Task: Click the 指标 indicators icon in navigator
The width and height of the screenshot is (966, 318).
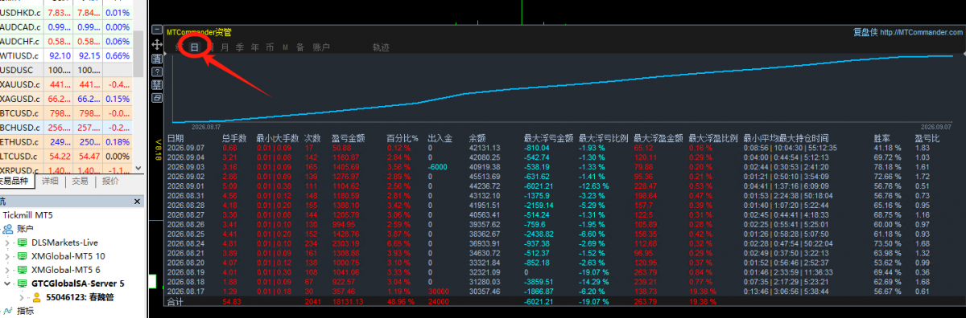Action: click(9, 311)
